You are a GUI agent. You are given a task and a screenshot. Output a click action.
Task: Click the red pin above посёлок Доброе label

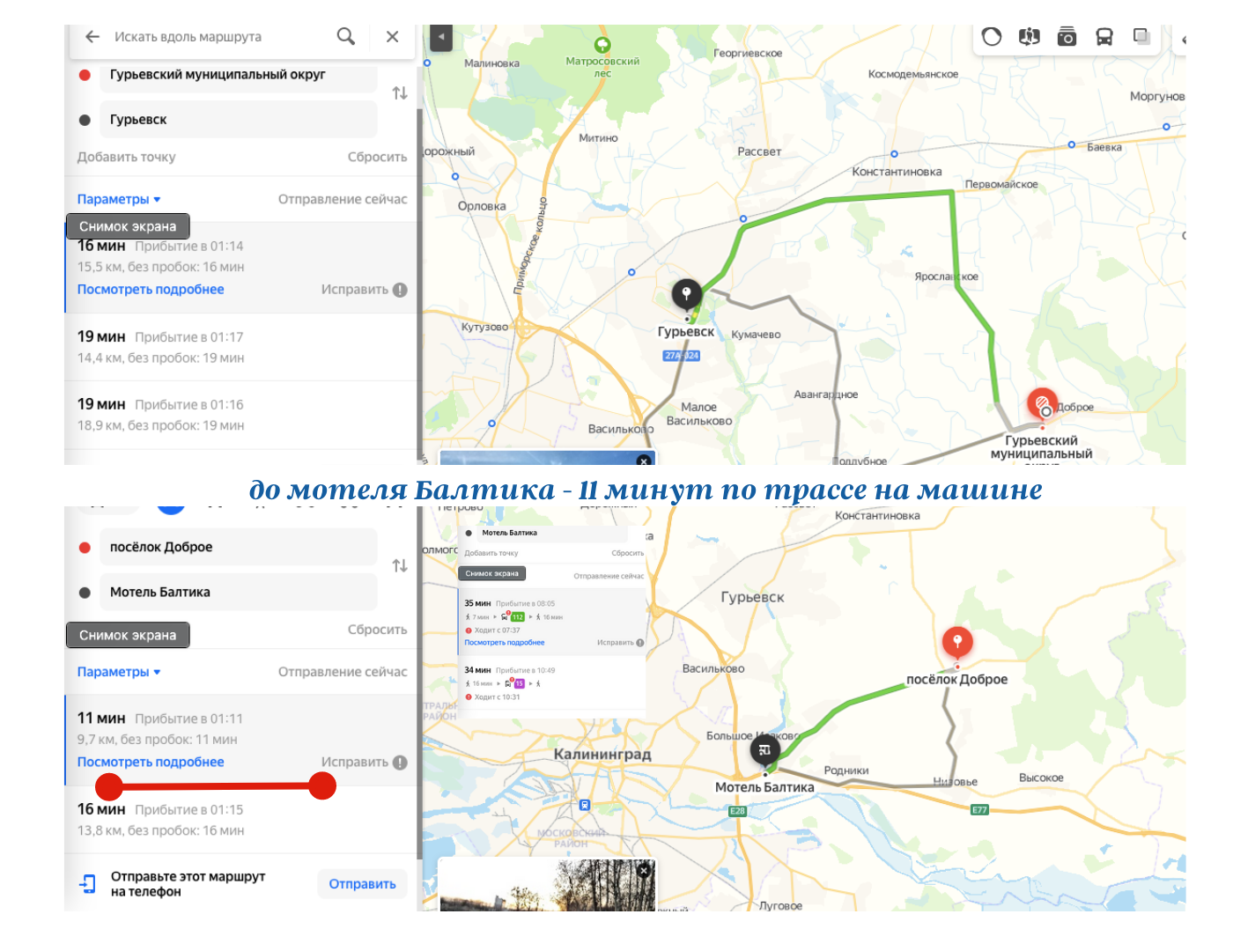[x=957, y=642]
